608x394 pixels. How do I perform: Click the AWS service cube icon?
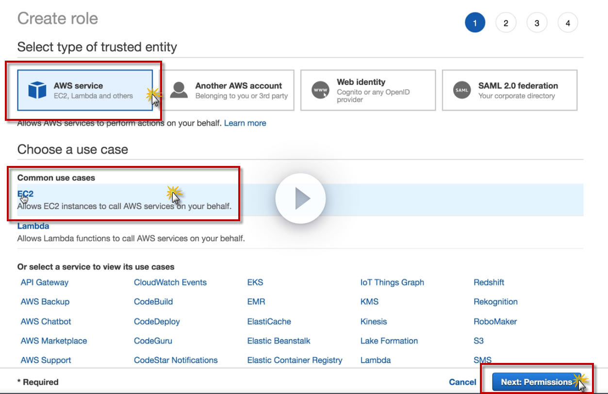click(37, 90)
